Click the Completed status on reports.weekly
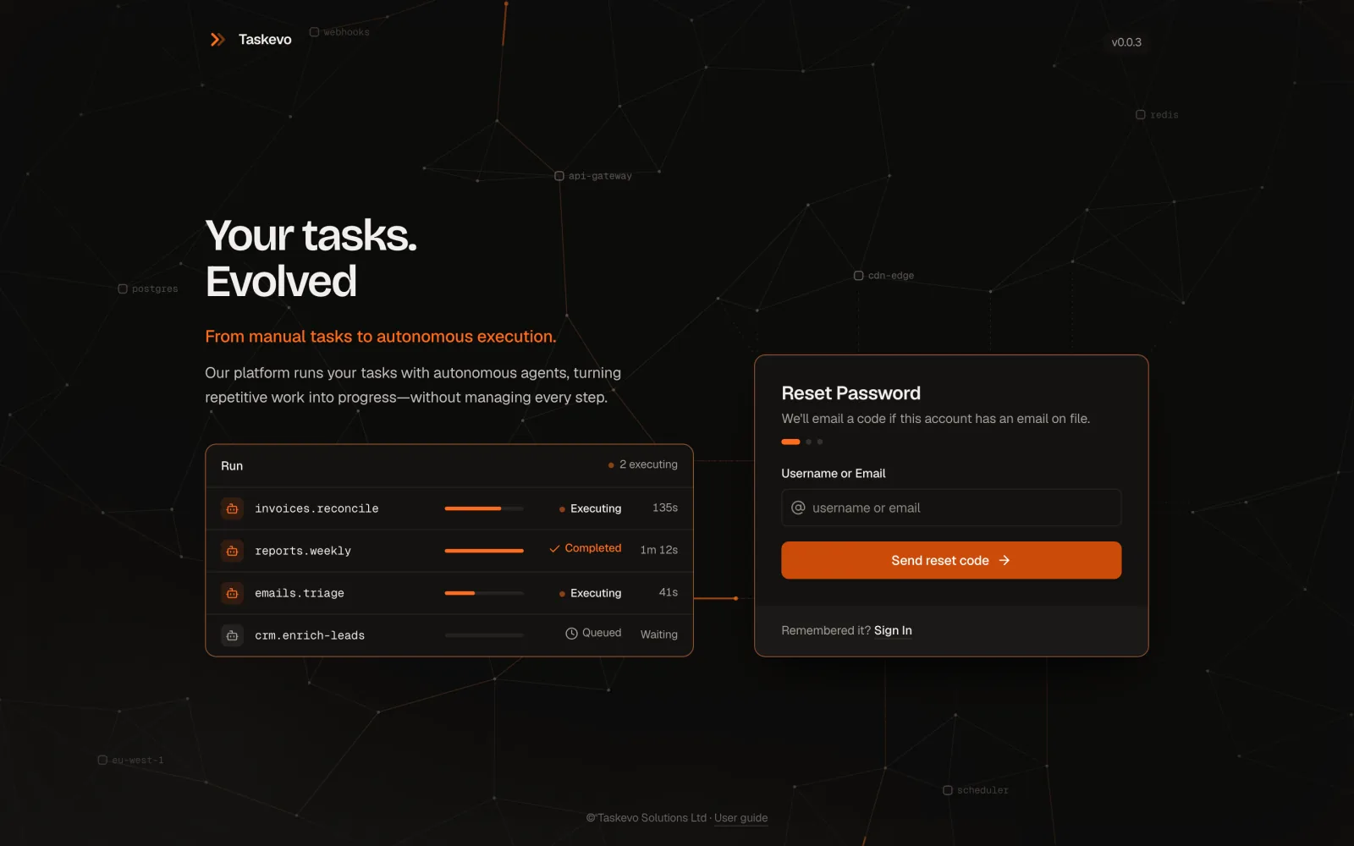The image size is (1354, 846). [593, 548]
